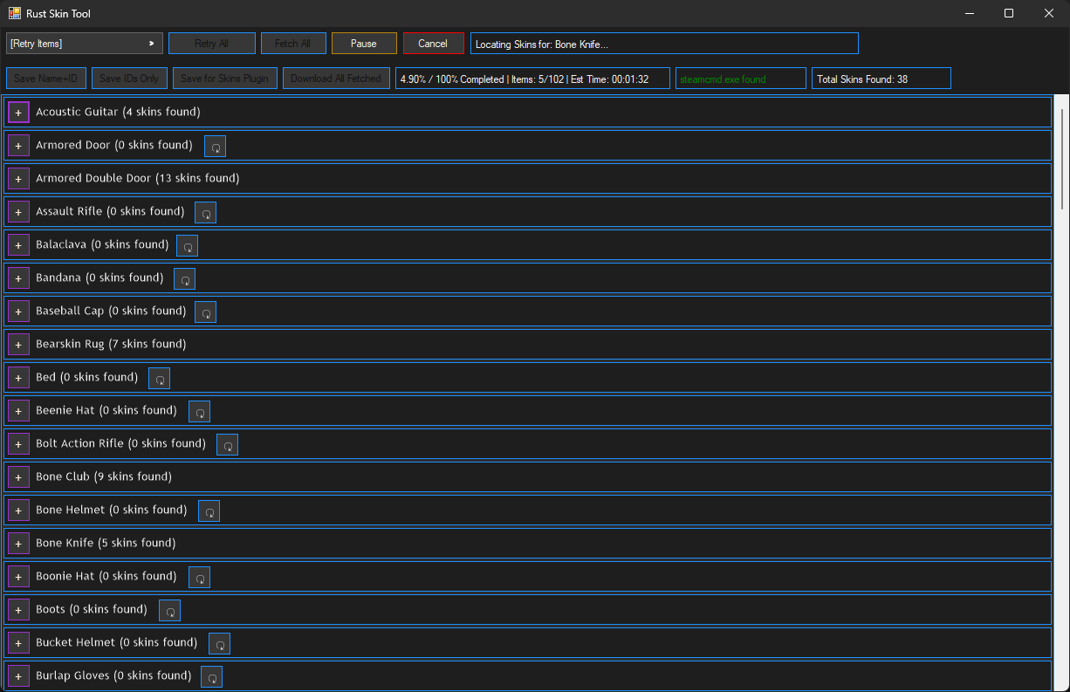
Task: Click the progress status showing 4.90% completed
Action: 532,79
